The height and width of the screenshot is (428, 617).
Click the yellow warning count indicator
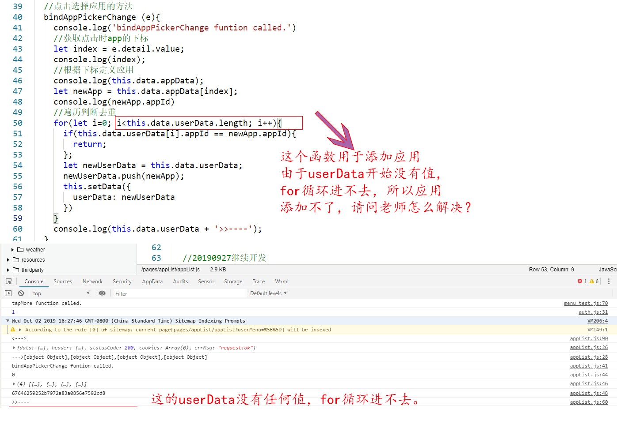594,281
